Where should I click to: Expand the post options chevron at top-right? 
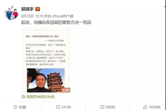(165, 7)
